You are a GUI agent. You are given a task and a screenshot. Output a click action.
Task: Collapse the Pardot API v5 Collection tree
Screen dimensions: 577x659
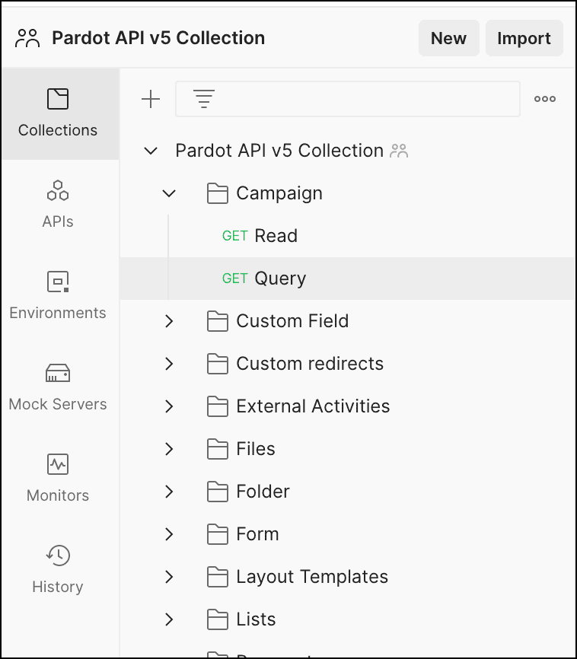(x=151, y=151)
